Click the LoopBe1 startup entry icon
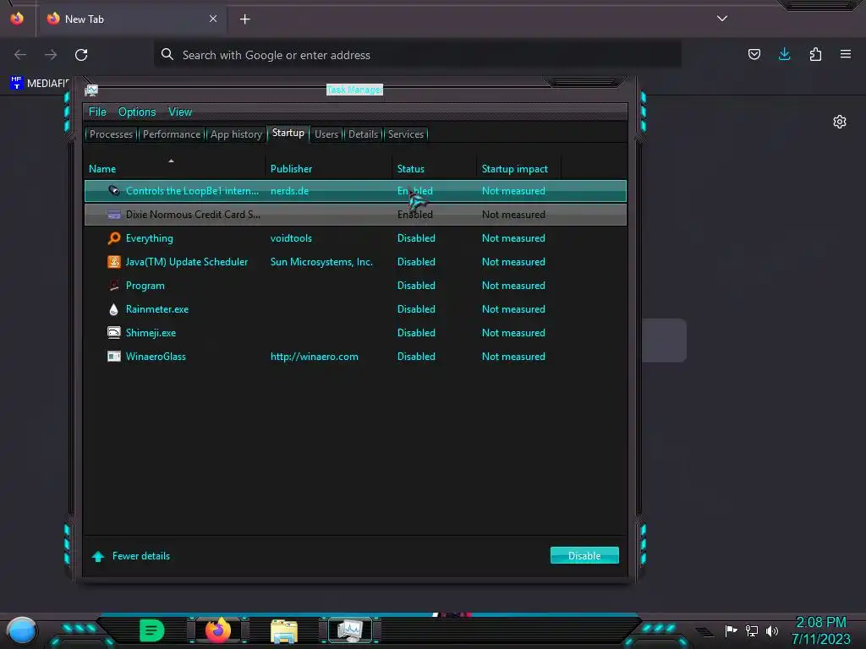The height and width of the screenshot is (649, 866). tap(114, 190)
